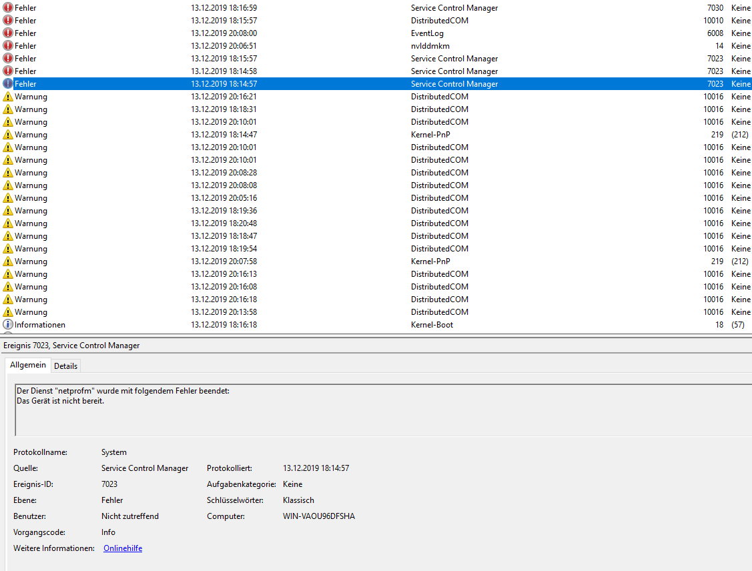The height and width of the screenshot is (571, 752).
Task: Click the error icon of the 18:14:58 event
Action: 8,71
